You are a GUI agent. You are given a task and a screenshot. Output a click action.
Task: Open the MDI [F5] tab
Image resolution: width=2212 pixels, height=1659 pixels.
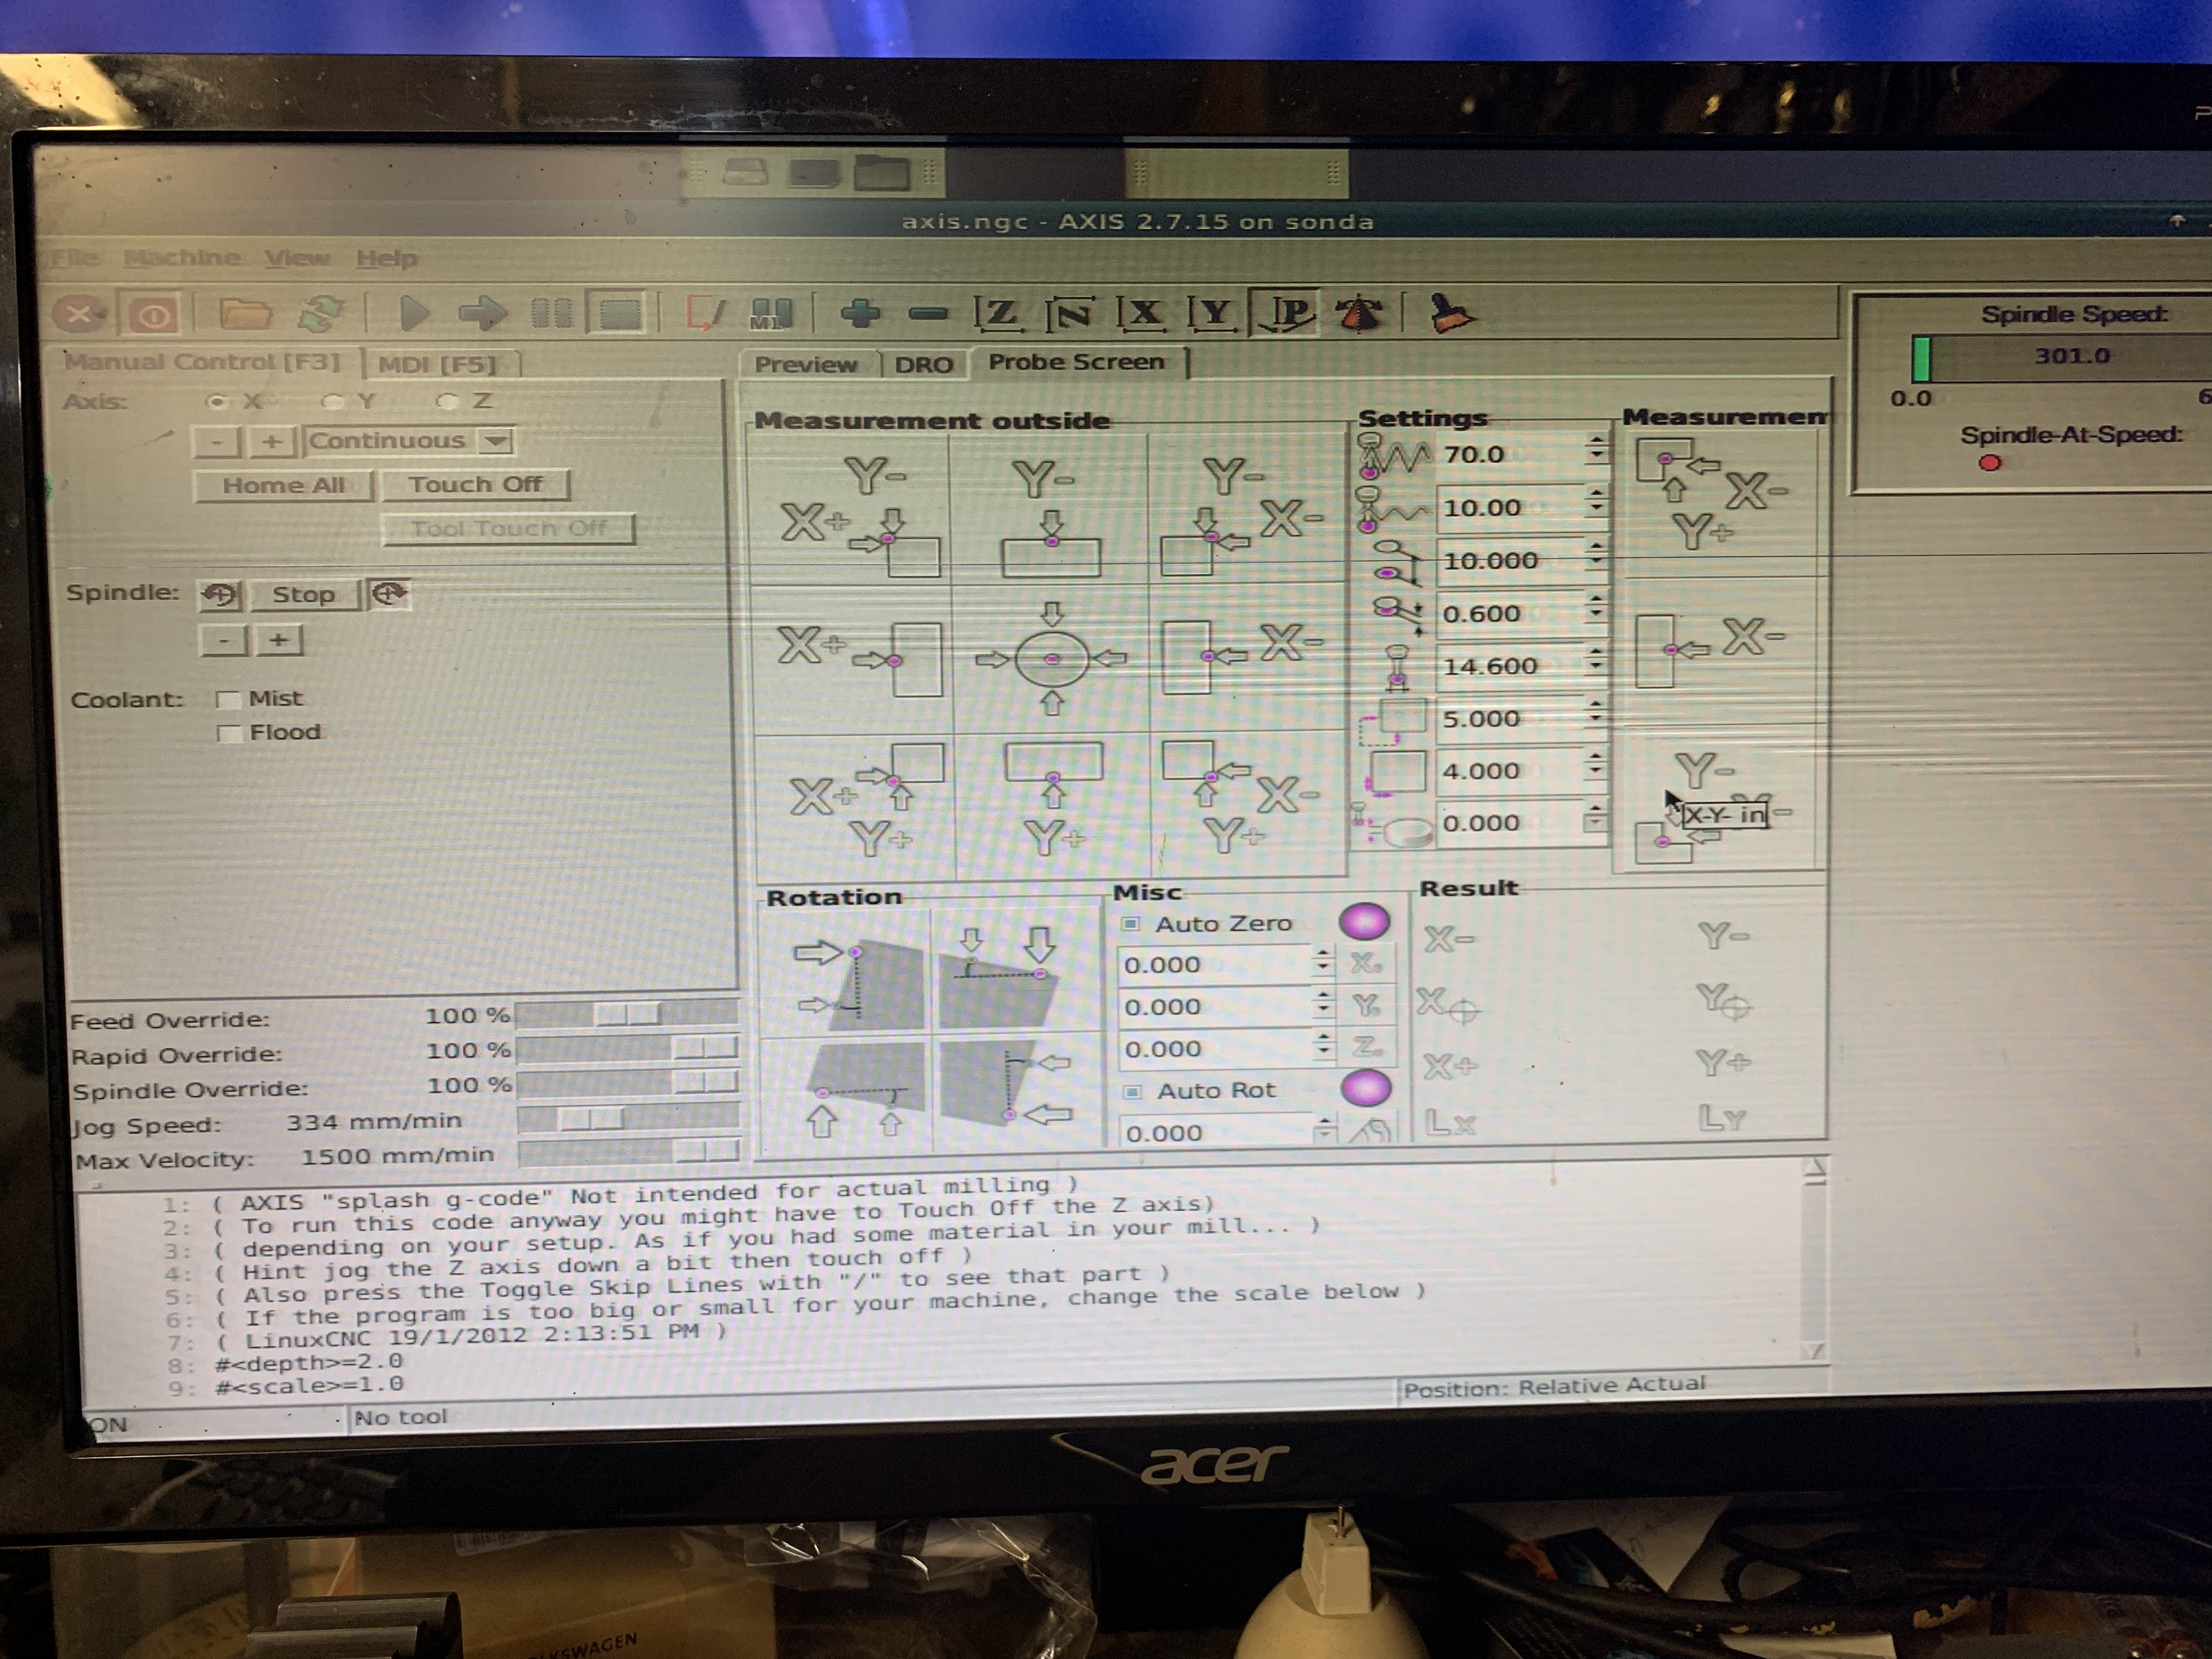click(x=438, y=365)
